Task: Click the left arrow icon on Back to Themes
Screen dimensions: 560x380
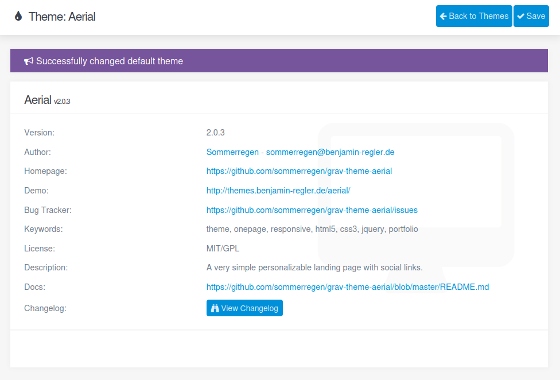Action: 443,16
